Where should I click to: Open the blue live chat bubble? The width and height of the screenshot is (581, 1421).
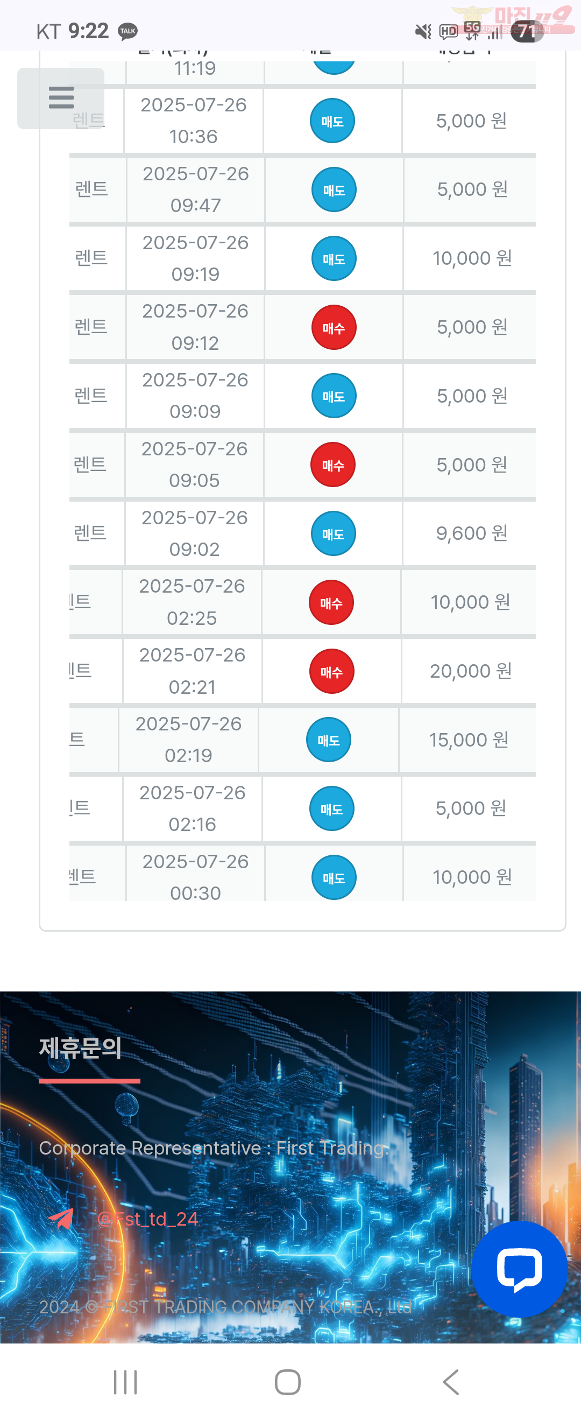coord(519,1269)
